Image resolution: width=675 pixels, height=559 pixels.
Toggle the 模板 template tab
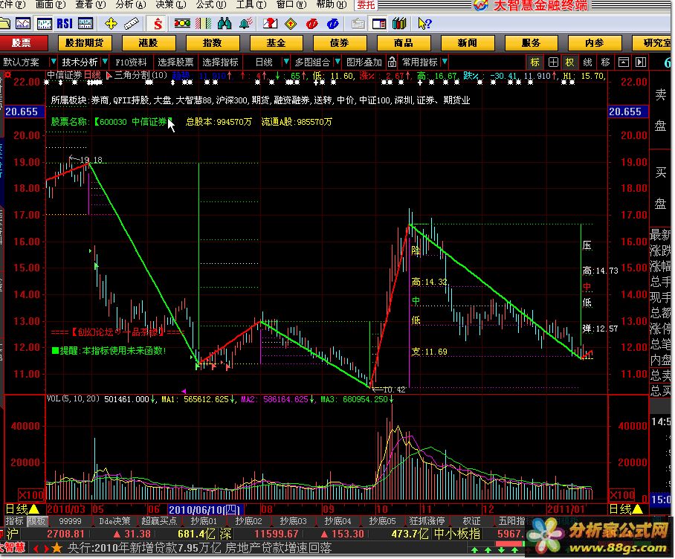coord(36,521)
